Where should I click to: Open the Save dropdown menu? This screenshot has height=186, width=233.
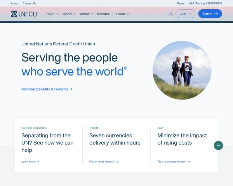click(52, 14)
